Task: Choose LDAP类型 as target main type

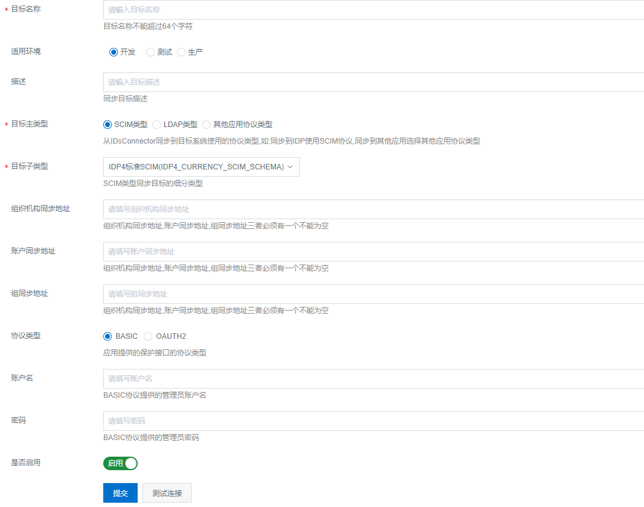Action: 157,125
